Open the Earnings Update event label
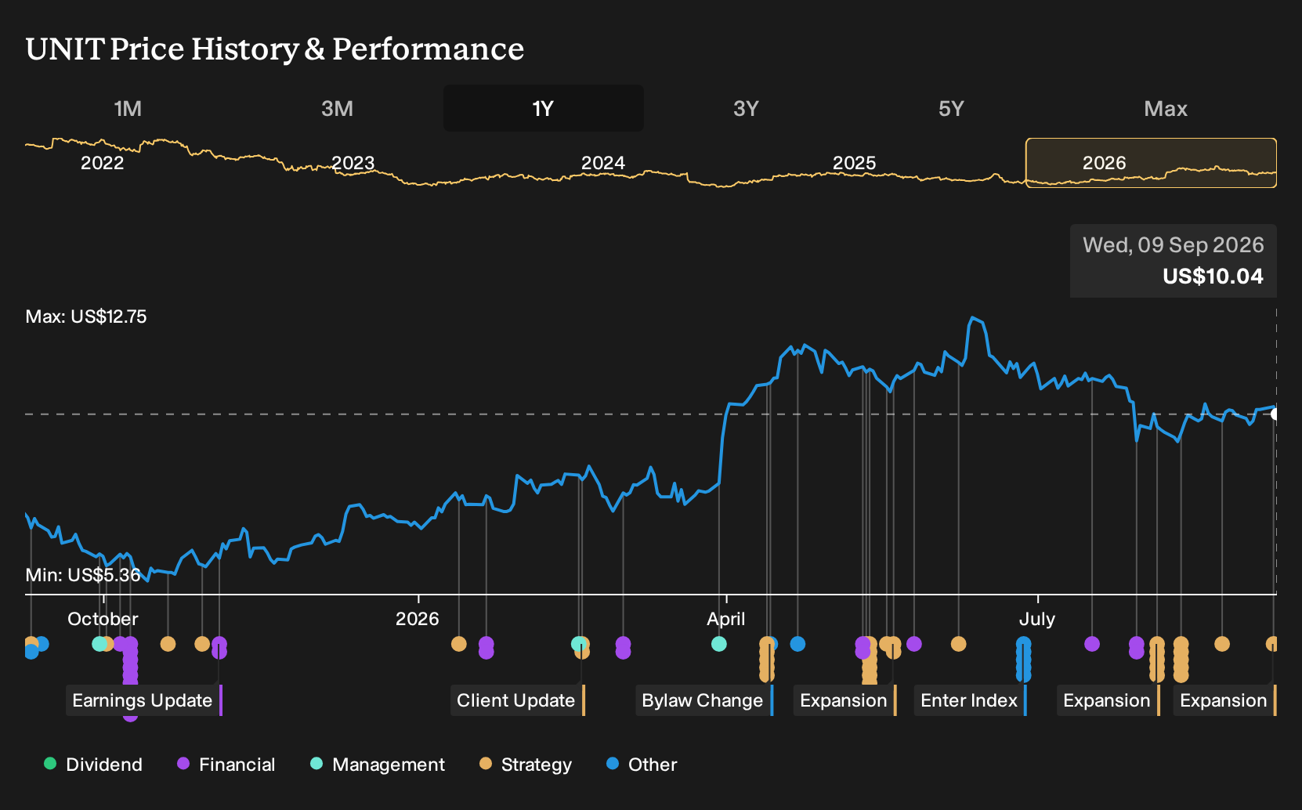This screenshot has height=810, width=1302. [x=144, y=700]
